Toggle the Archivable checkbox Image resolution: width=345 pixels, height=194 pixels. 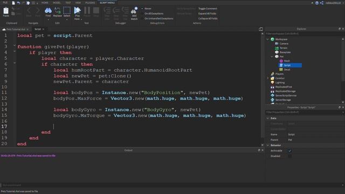[290, 151]
